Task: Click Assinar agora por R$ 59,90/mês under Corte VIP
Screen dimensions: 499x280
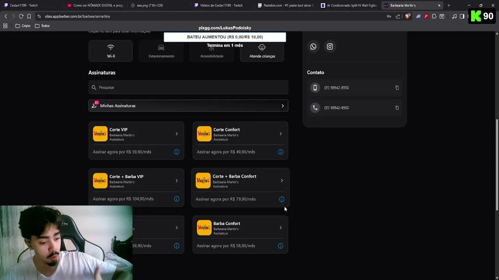Action: tap(122, 152)
